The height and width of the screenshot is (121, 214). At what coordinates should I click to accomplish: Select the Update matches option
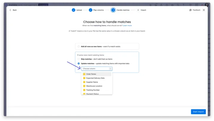point(78,63)
